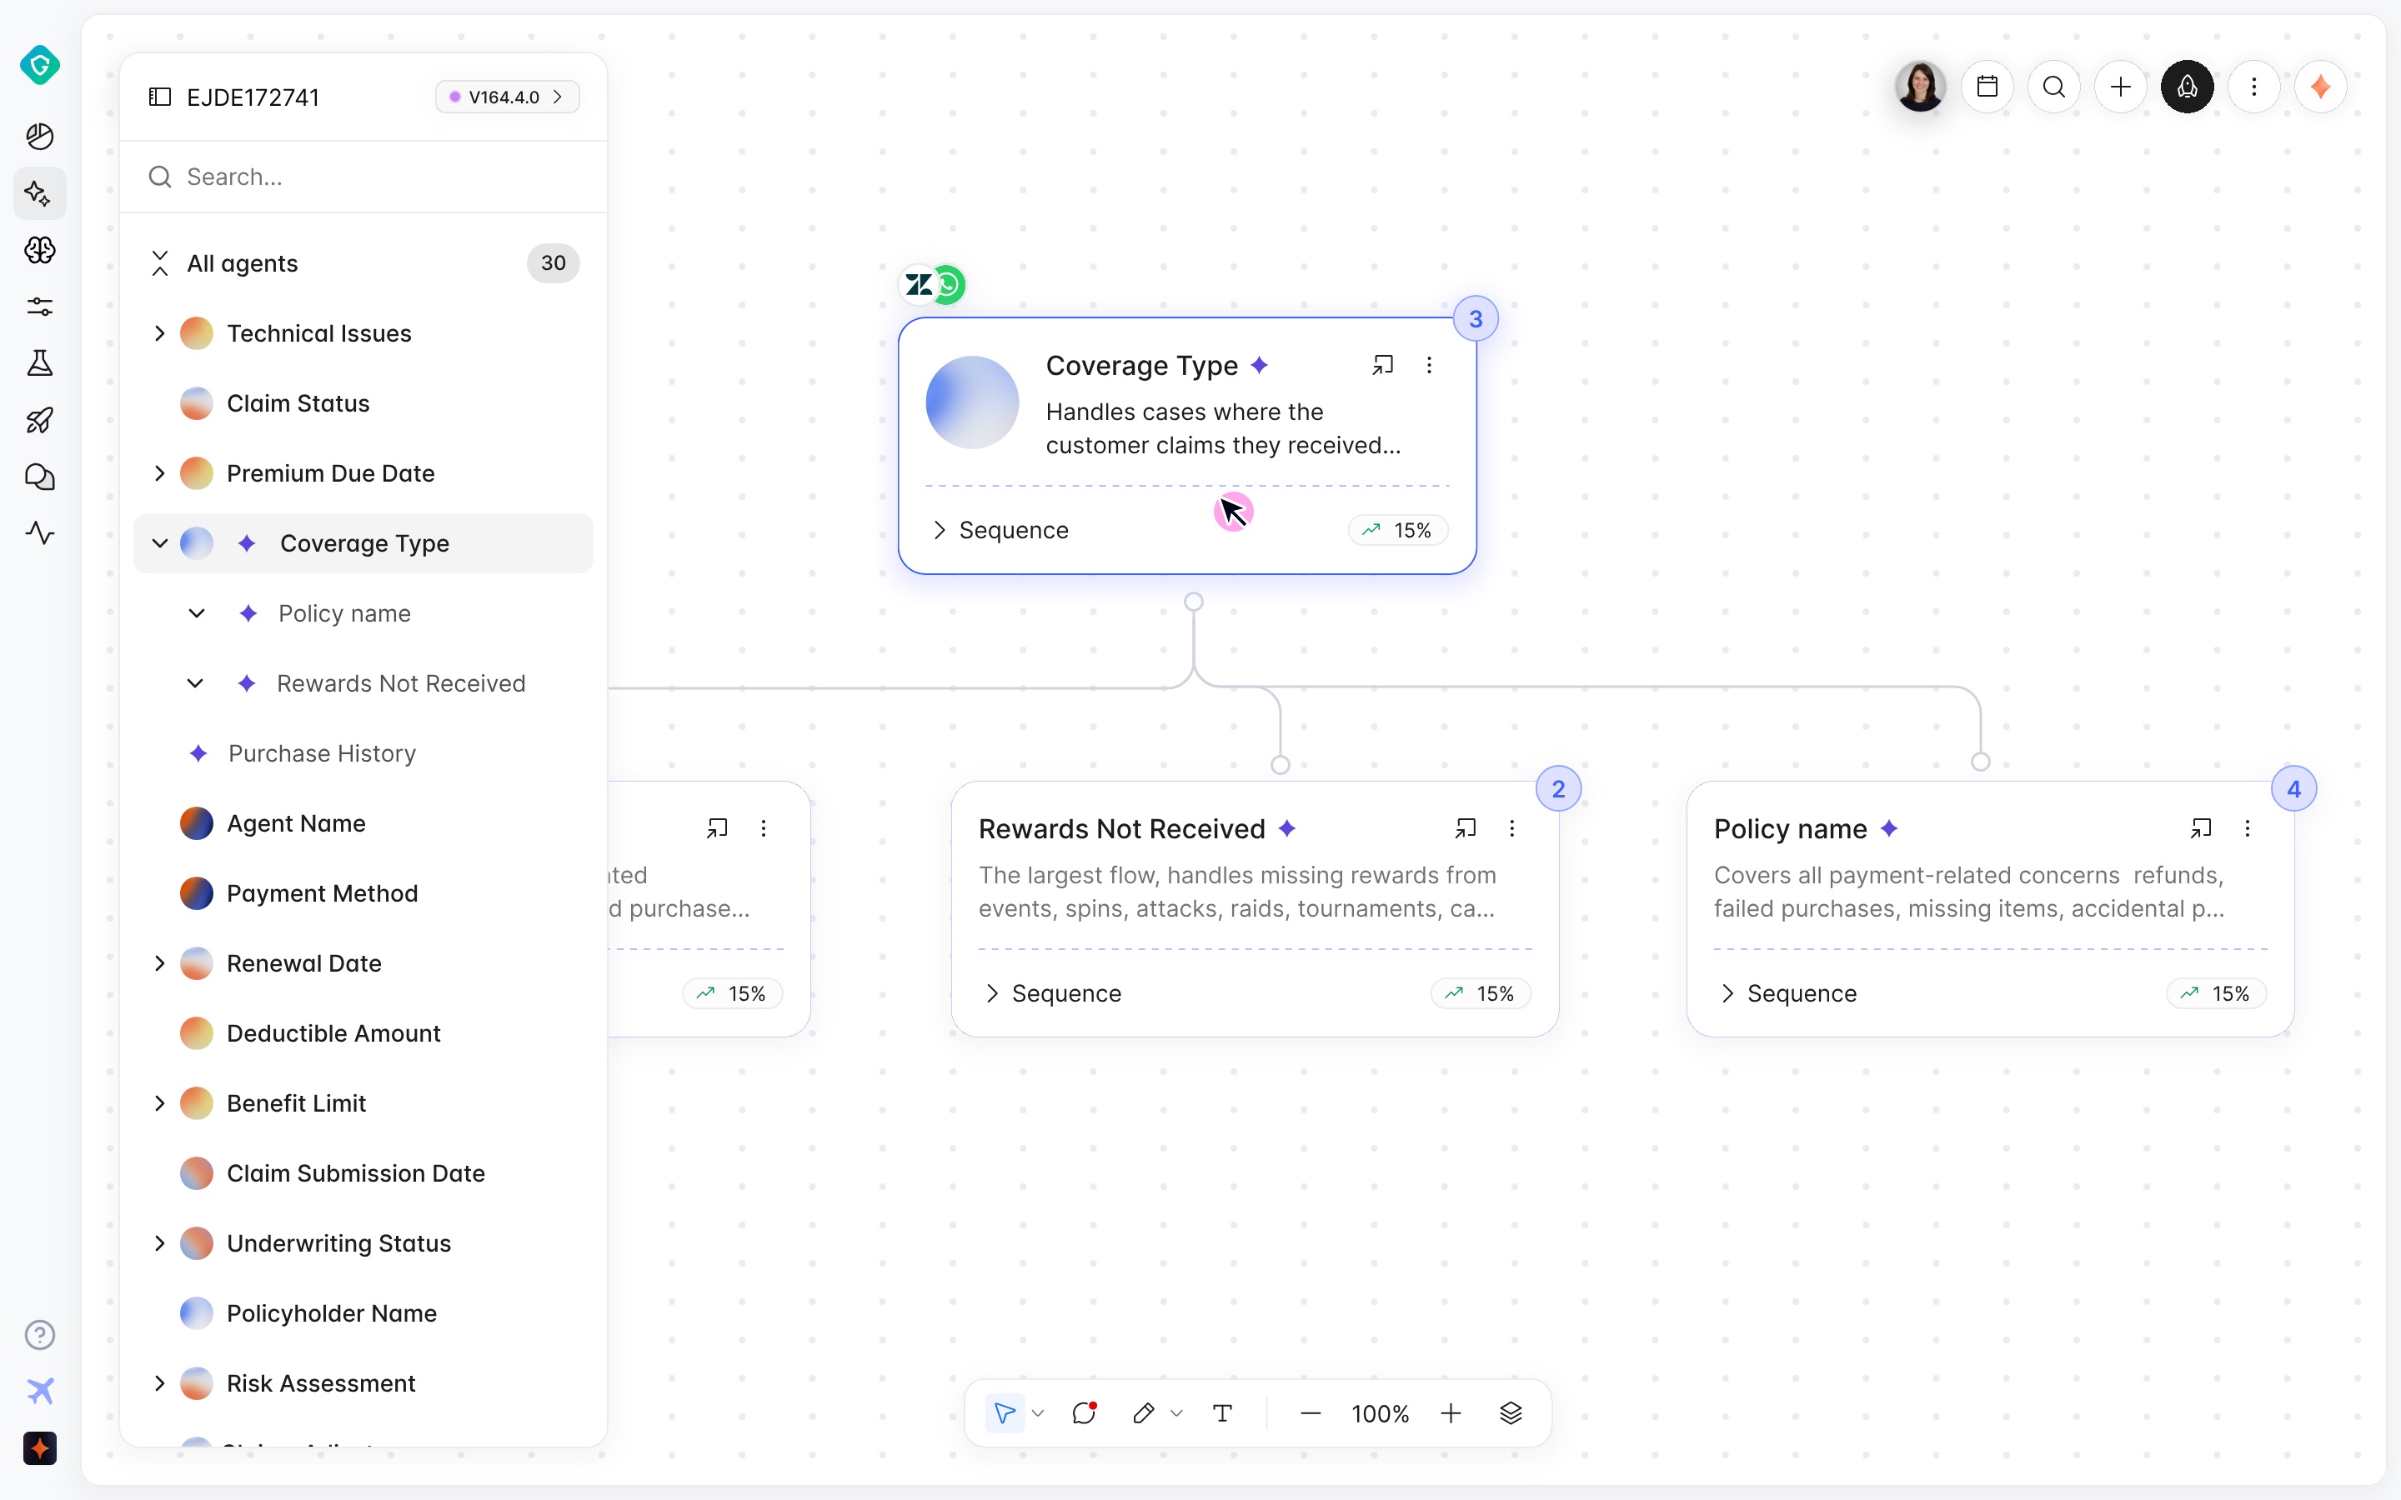Select the sparkles agents sidebar icon
The width and height of the screenshot is (2401, 1500).
click(40, 192)
